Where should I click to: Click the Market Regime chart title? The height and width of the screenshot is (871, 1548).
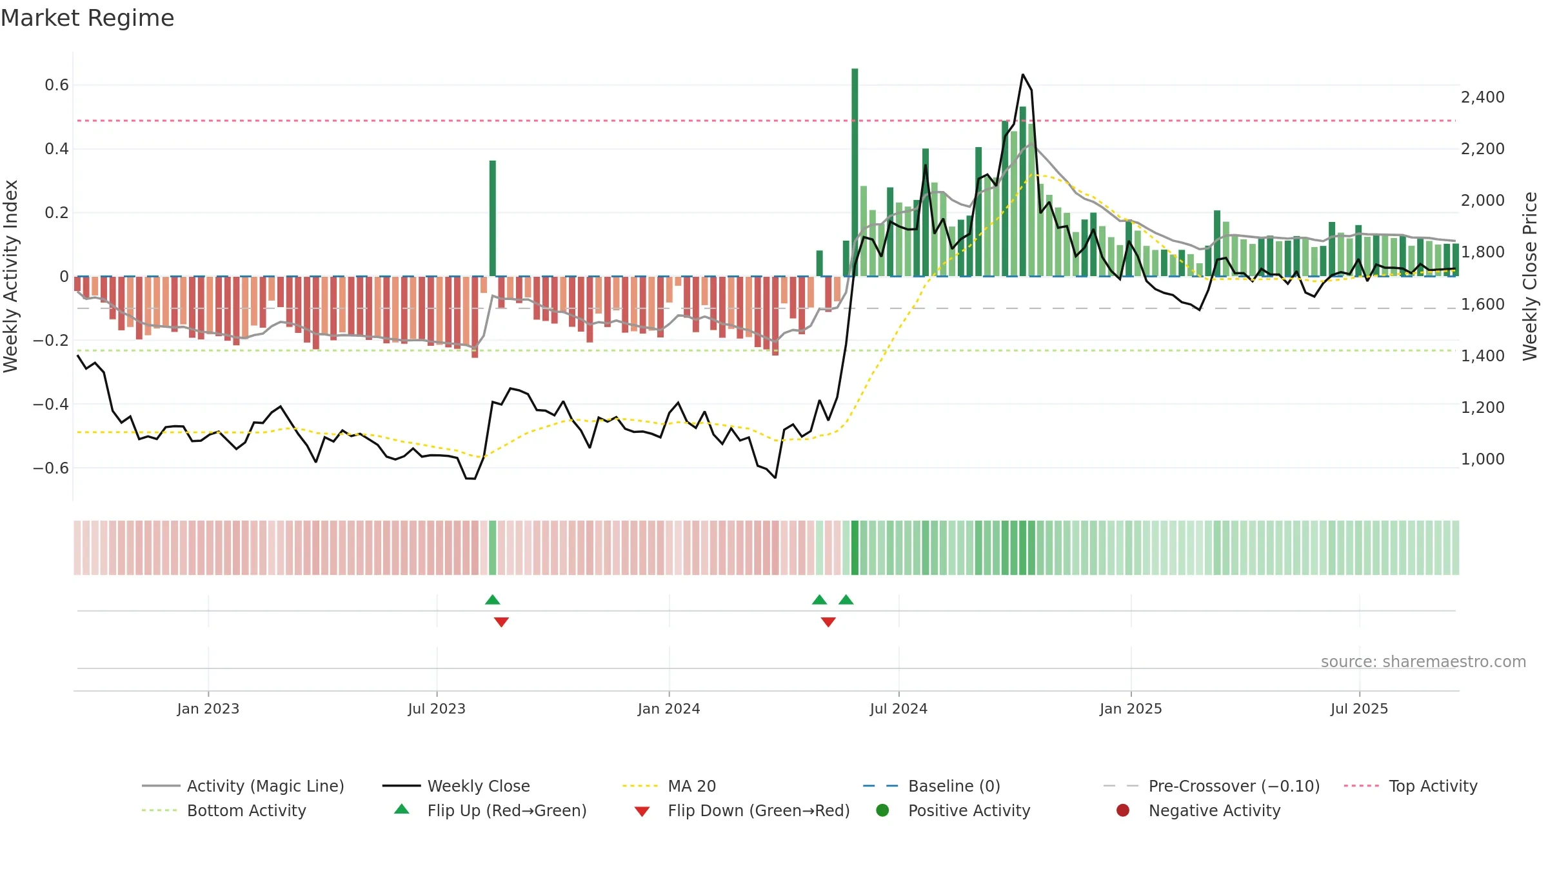[87, 18]
